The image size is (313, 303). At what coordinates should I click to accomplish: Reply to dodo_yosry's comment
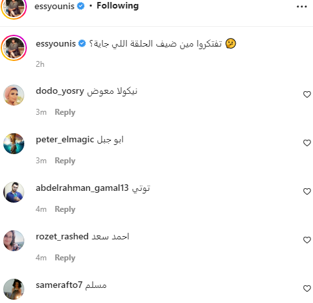(x=65, y=112)
